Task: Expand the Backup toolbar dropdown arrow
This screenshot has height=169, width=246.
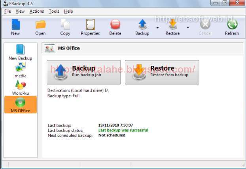Action: (157, 27)
